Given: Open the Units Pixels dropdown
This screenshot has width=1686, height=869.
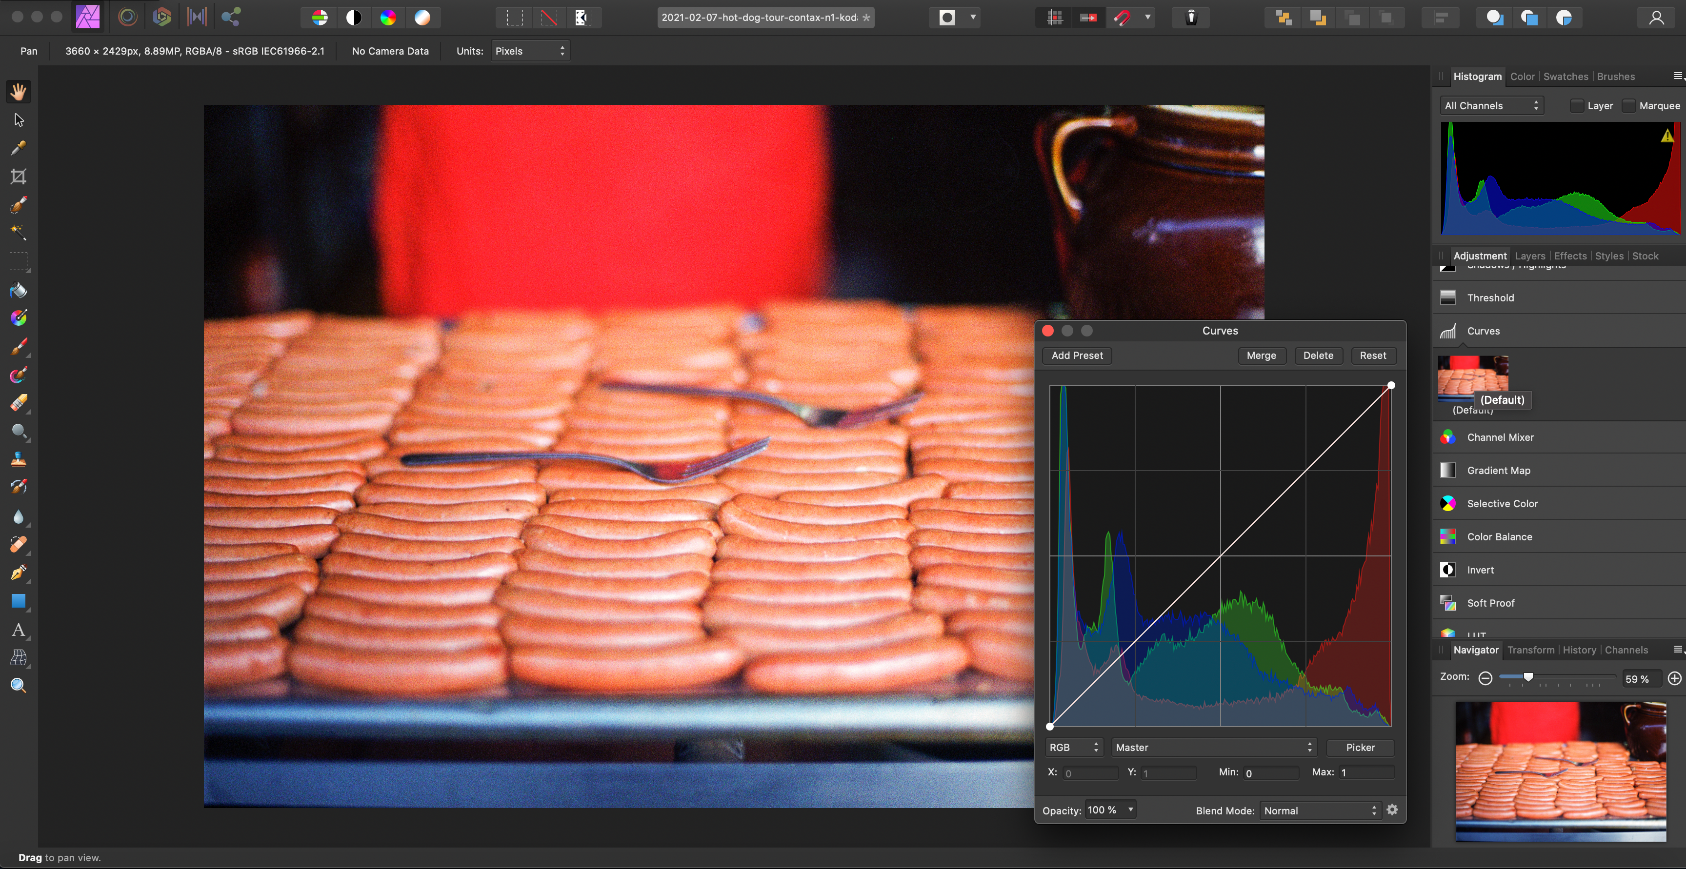Looking at the screenshot, I should pyautogui.click(x=530, y=51).
